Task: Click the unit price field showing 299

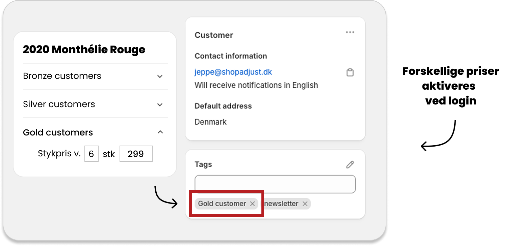Action: tap(136, 154)
